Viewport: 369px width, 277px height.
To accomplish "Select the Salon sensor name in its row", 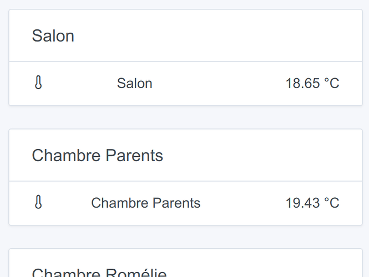I will click(134, 84).
